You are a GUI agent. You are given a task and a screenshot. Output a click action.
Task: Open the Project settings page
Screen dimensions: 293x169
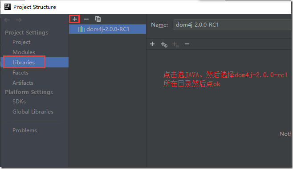[x=21, y=42]
